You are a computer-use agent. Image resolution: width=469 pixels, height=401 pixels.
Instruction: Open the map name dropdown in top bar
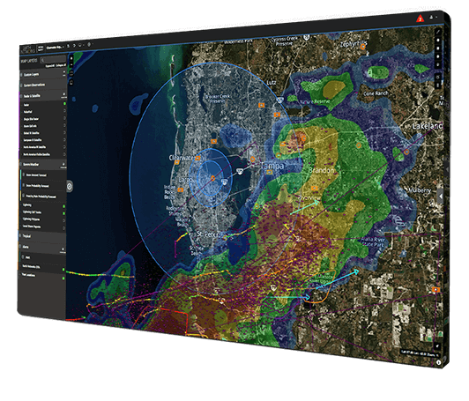click(55, 47)
